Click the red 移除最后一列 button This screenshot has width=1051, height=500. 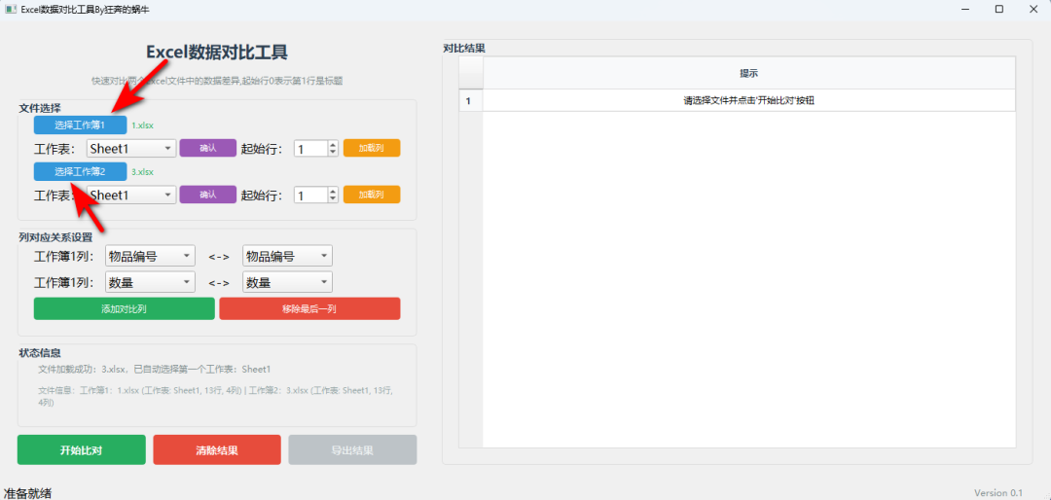[x=309, y=309]
